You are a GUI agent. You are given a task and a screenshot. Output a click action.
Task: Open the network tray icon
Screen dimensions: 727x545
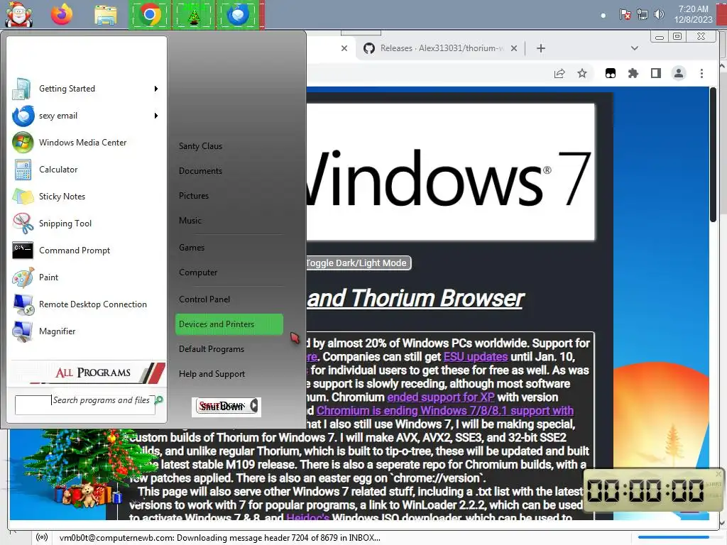642,15
